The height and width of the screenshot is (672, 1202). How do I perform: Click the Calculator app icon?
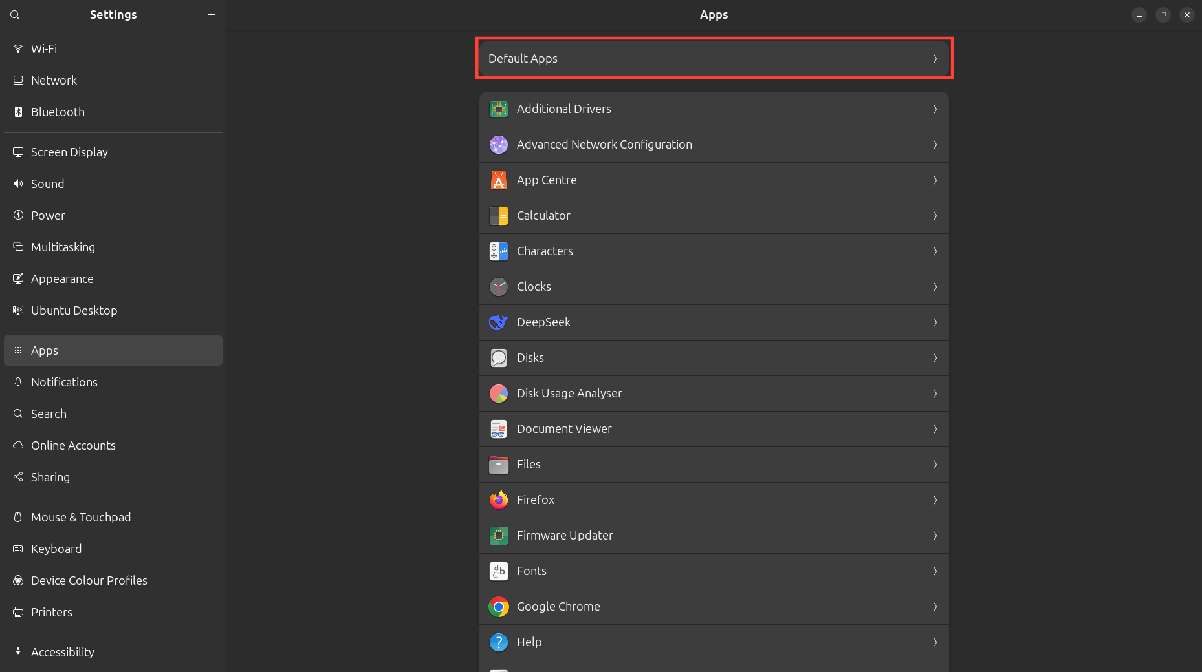tap(499, 216)
